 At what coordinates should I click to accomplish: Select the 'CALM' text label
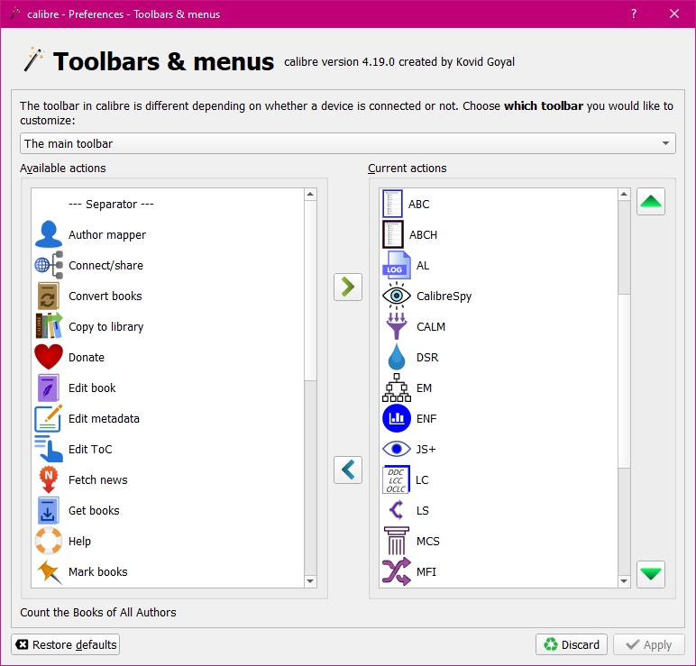431,326
